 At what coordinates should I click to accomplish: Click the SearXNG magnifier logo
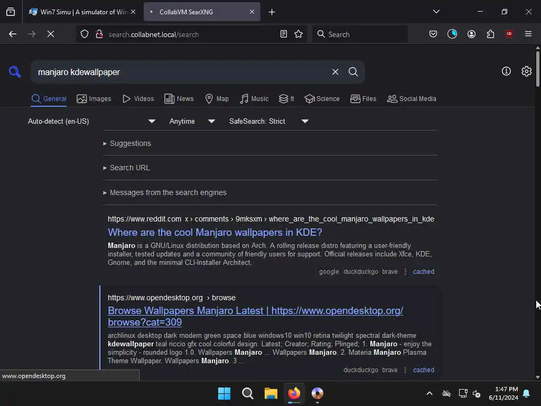pos(15,72)
